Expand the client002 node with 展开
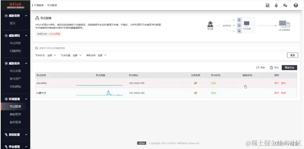This screenshot has width=304, height=149. pos(277,83)
